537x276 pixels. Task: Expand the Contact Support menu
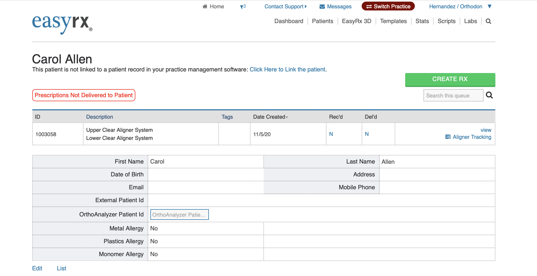coord(285,6)
